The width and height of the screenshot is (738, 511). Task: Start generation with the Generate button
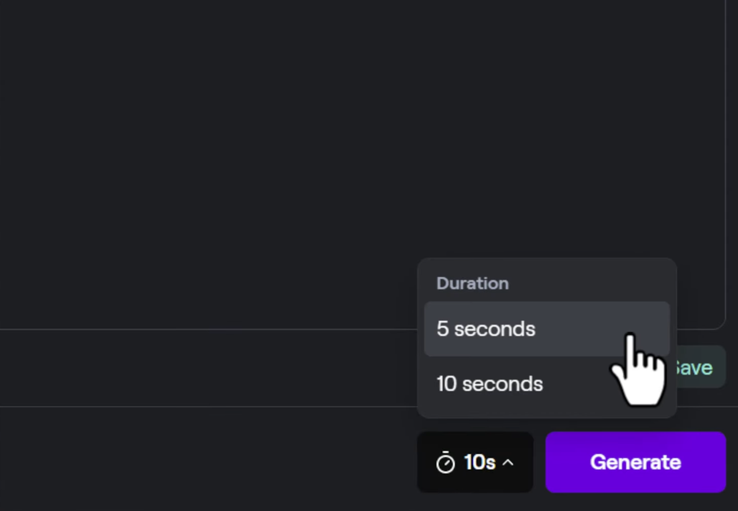coord(635,462)
